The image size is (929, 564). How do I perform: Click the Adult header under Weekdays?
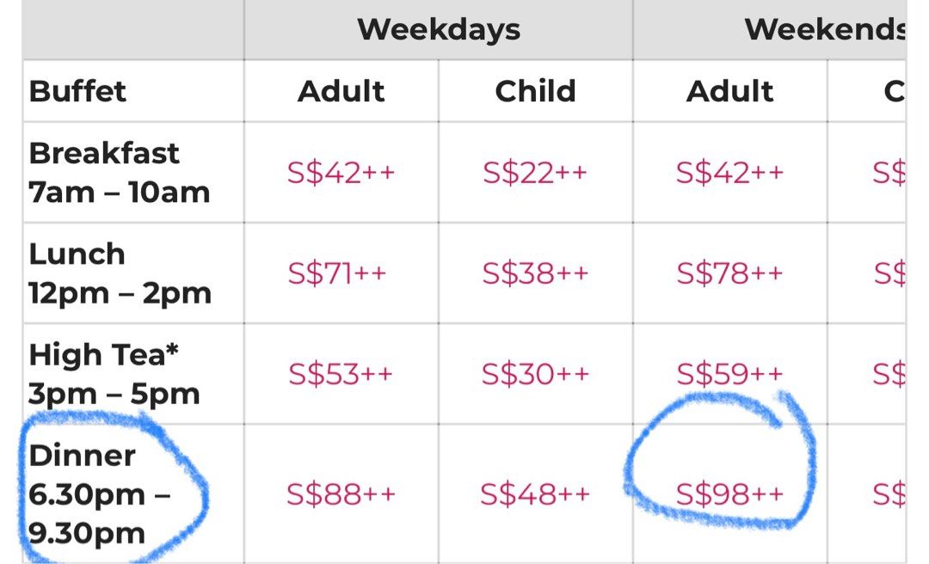coord(341,90)
